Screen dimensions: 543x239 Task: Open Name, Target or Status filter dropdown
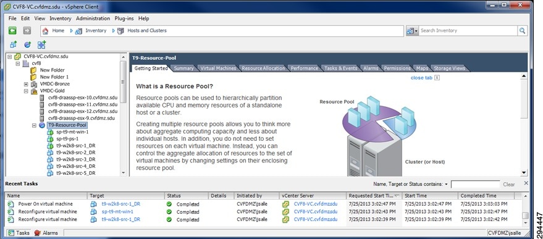(447, 184)
